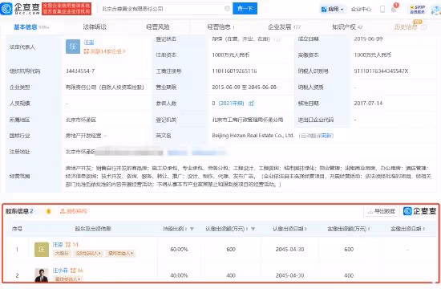441x289 pixels.
Task: Open the filter funnel on 认缴出资额 column
Action: 253,229
